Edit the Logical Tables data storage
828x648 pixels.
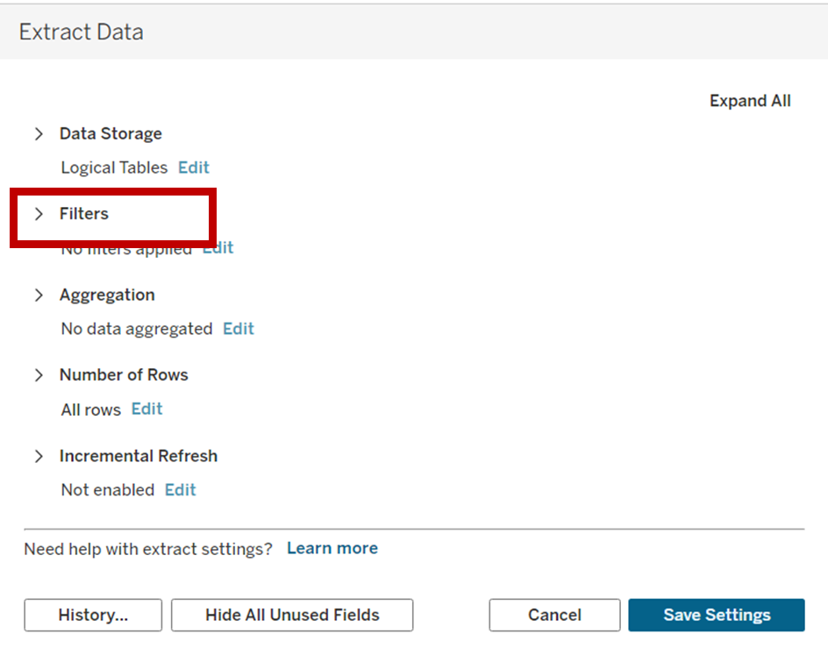coord(194,168)
